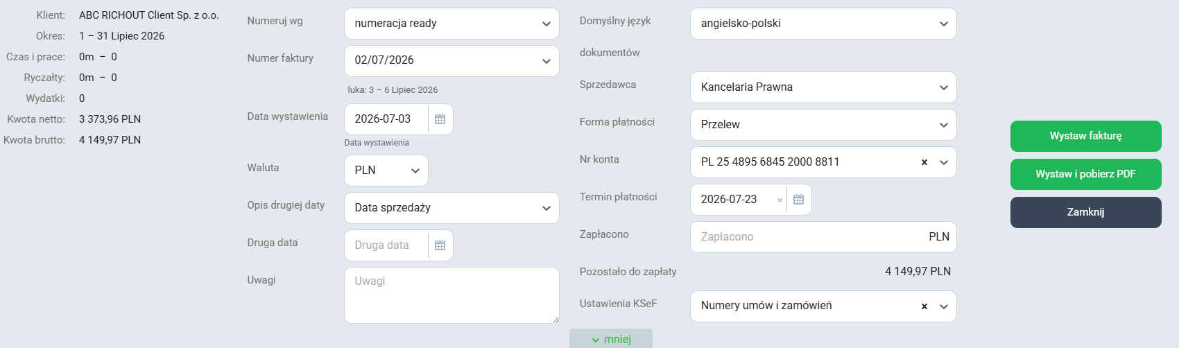Expand the Numeruj wg dropdown
This screenshot has height=348, width=1179.
pos(451,24)
